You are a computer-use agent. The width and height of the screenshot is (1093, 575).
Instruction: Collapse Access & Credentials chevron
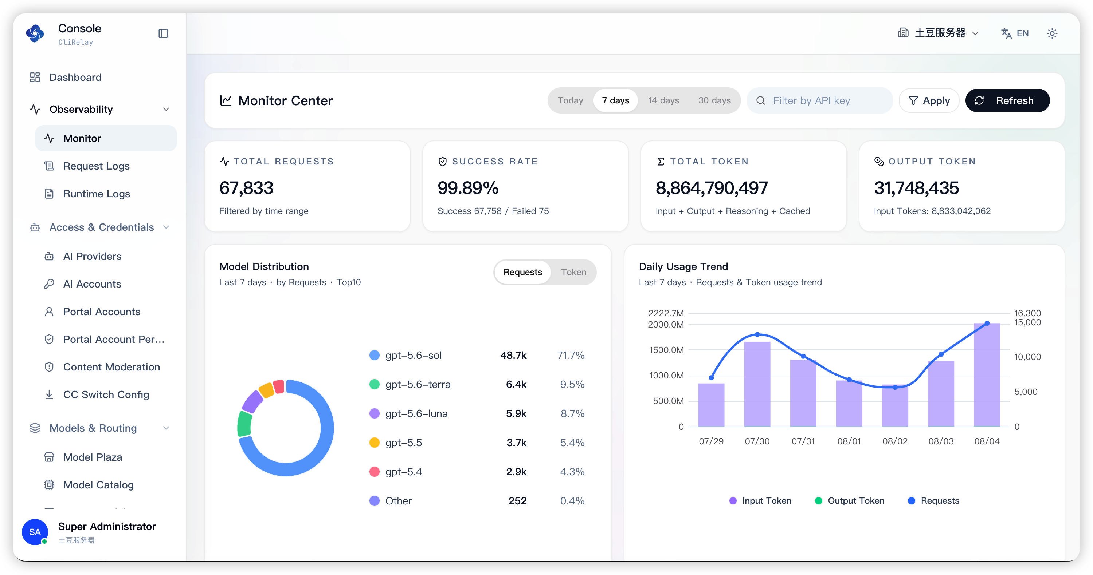(x=167, y=227)
